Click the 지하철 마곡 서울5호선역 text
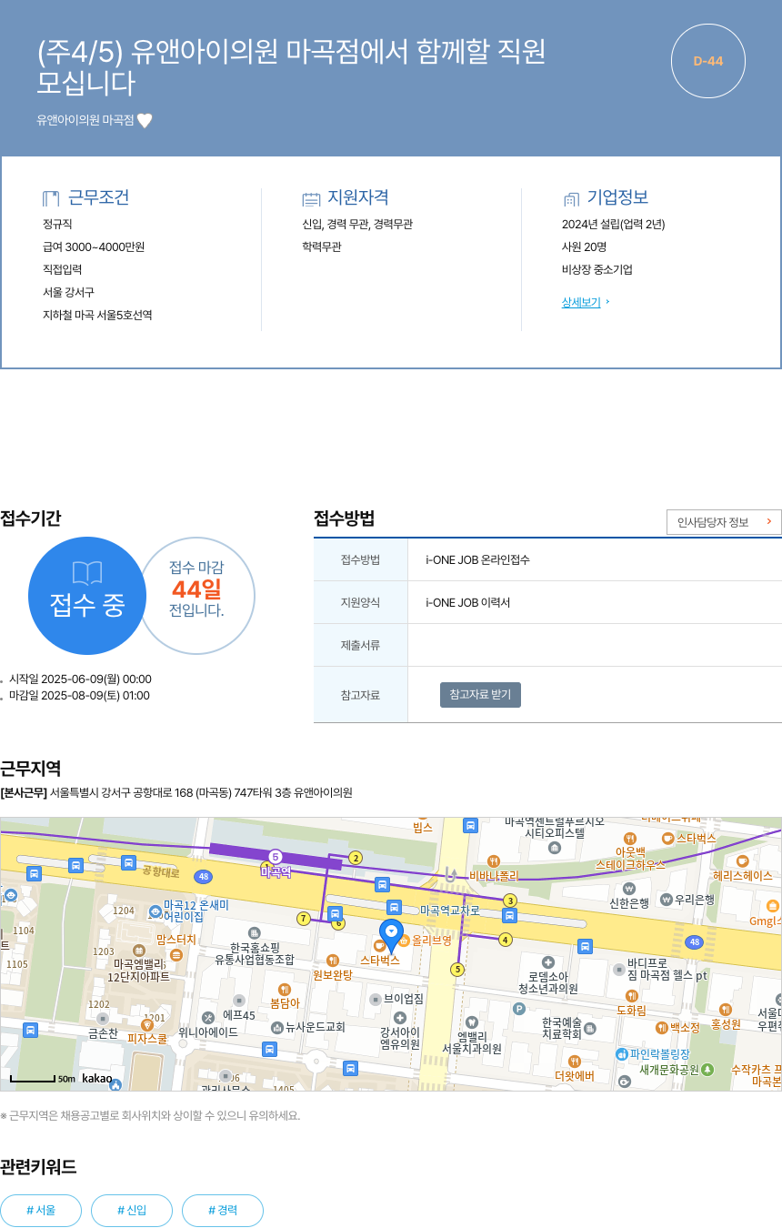The width and height of the screenshot is (782, 1228). coord(97,315)
